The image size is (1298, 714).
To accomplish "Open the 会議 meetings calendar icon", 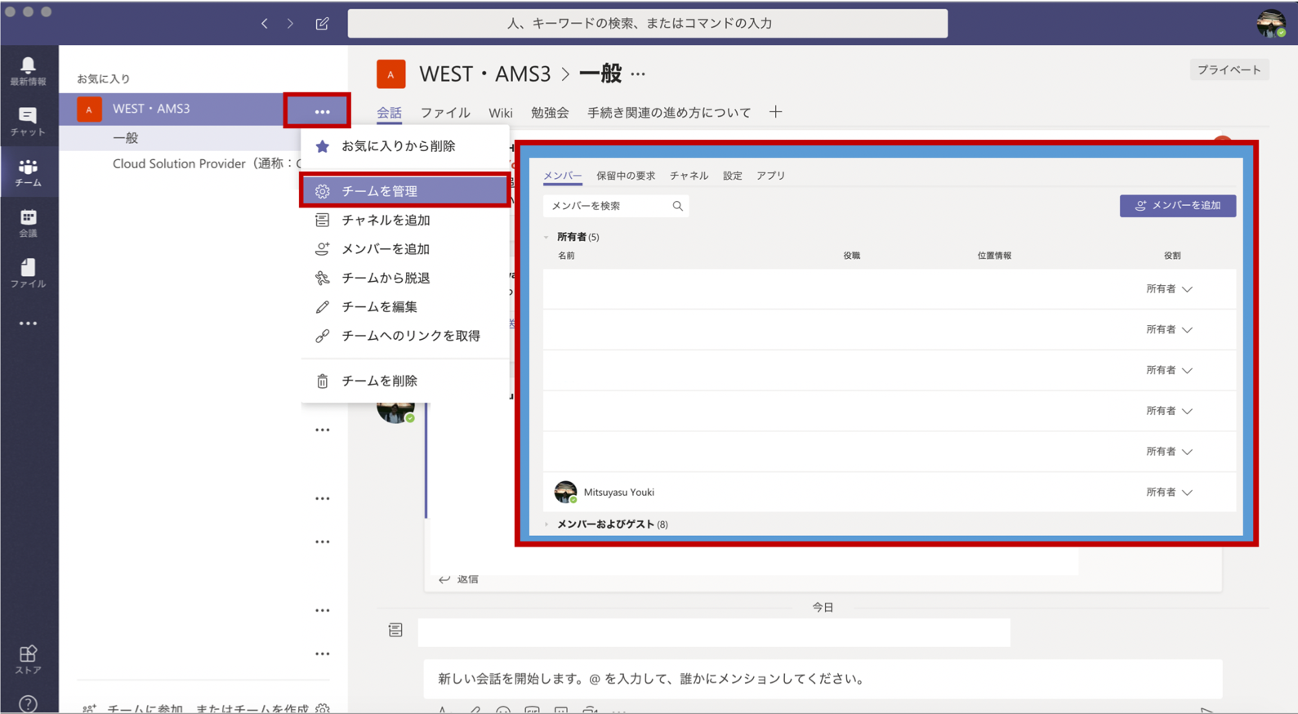I will tap(28, 222).
